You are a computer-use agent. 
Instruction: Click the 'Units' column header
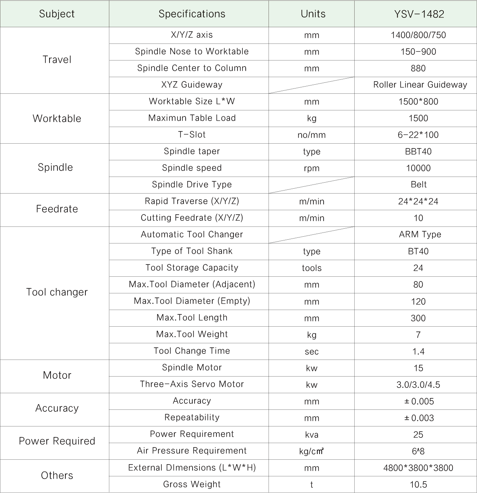click(312, 14)
